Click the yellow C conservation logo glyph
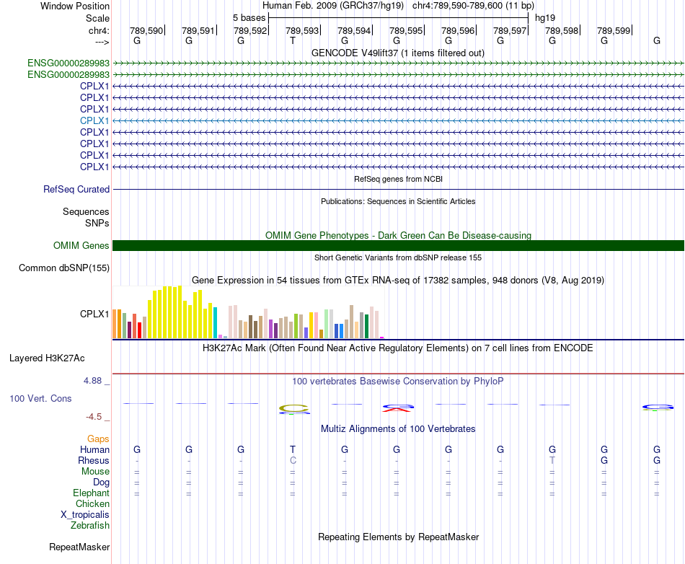The height and width of the screenshot is (564, 685). tap(294, 410)
